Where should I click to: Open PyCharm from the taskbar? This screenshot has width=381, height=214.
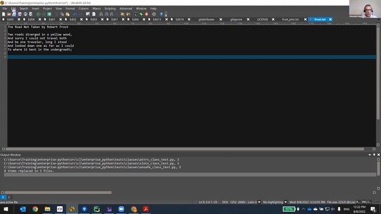[96, 209]
